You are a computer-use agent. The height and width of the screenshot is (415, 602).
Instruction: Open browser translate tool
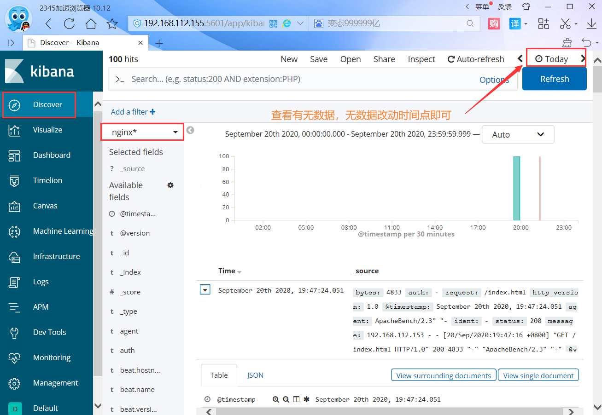514,23
